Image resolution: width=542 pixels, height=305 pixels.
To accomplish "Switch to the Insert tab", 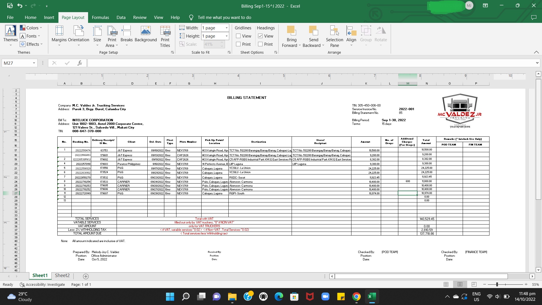I will coord(49,17).
